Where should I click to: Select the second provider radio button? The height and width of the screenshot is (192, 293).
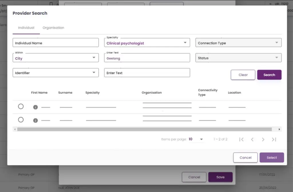pos(21,120)
